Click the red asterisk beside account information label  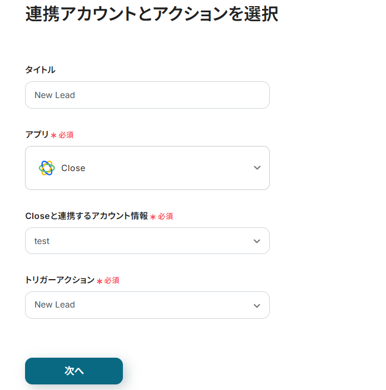(x=153, y=217)
